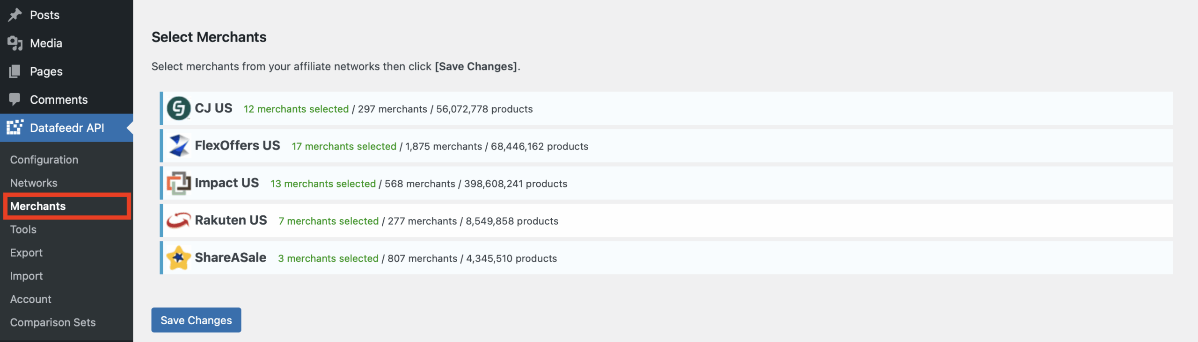The image size is (1198, 342).
Task: Click the CJ US network logo icon
Action: point(178,108)
